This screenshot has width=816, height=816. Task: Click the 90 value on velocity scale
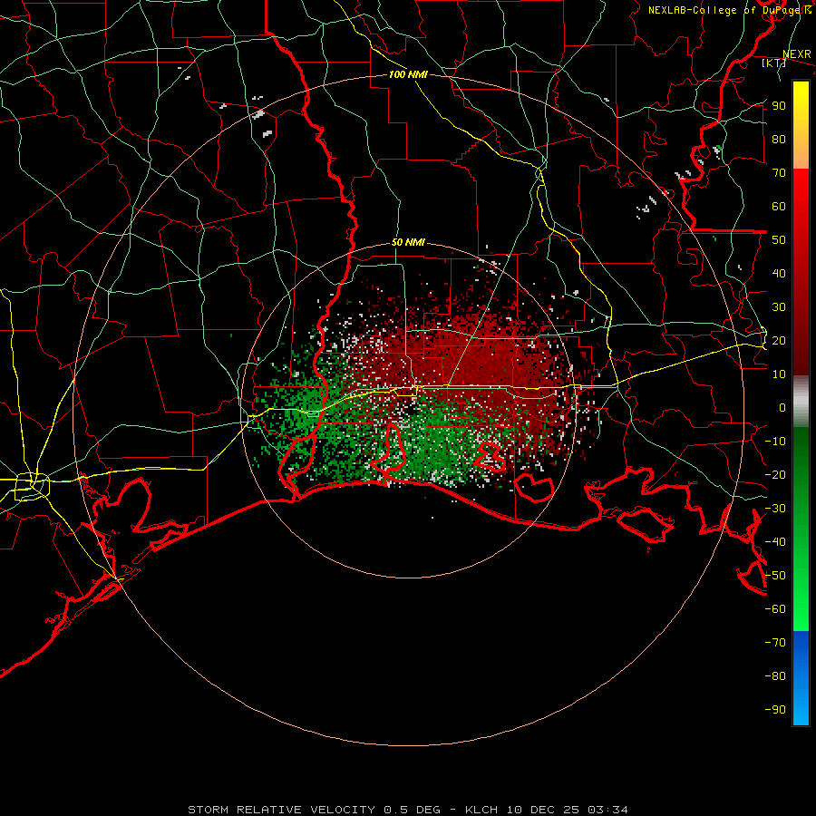(779, 106)
